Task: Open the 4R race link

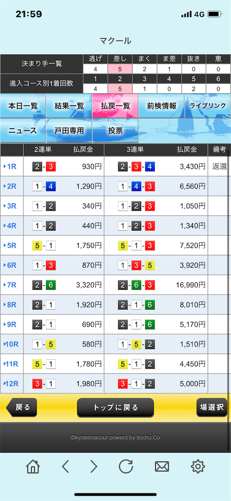Action: click(12, 226)
